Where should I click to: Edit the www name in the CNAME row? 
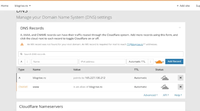36,87
